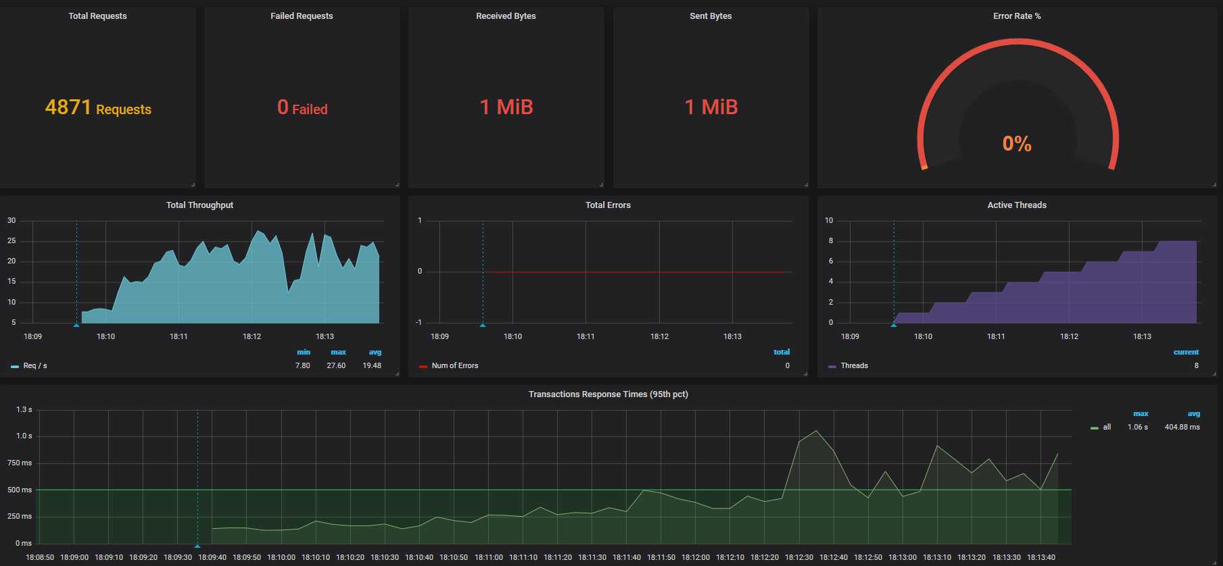Click the 500 ms threshold line label on the Y axis
The width and height of the screenshot is (1223, 566).
[x=20, y=490]
